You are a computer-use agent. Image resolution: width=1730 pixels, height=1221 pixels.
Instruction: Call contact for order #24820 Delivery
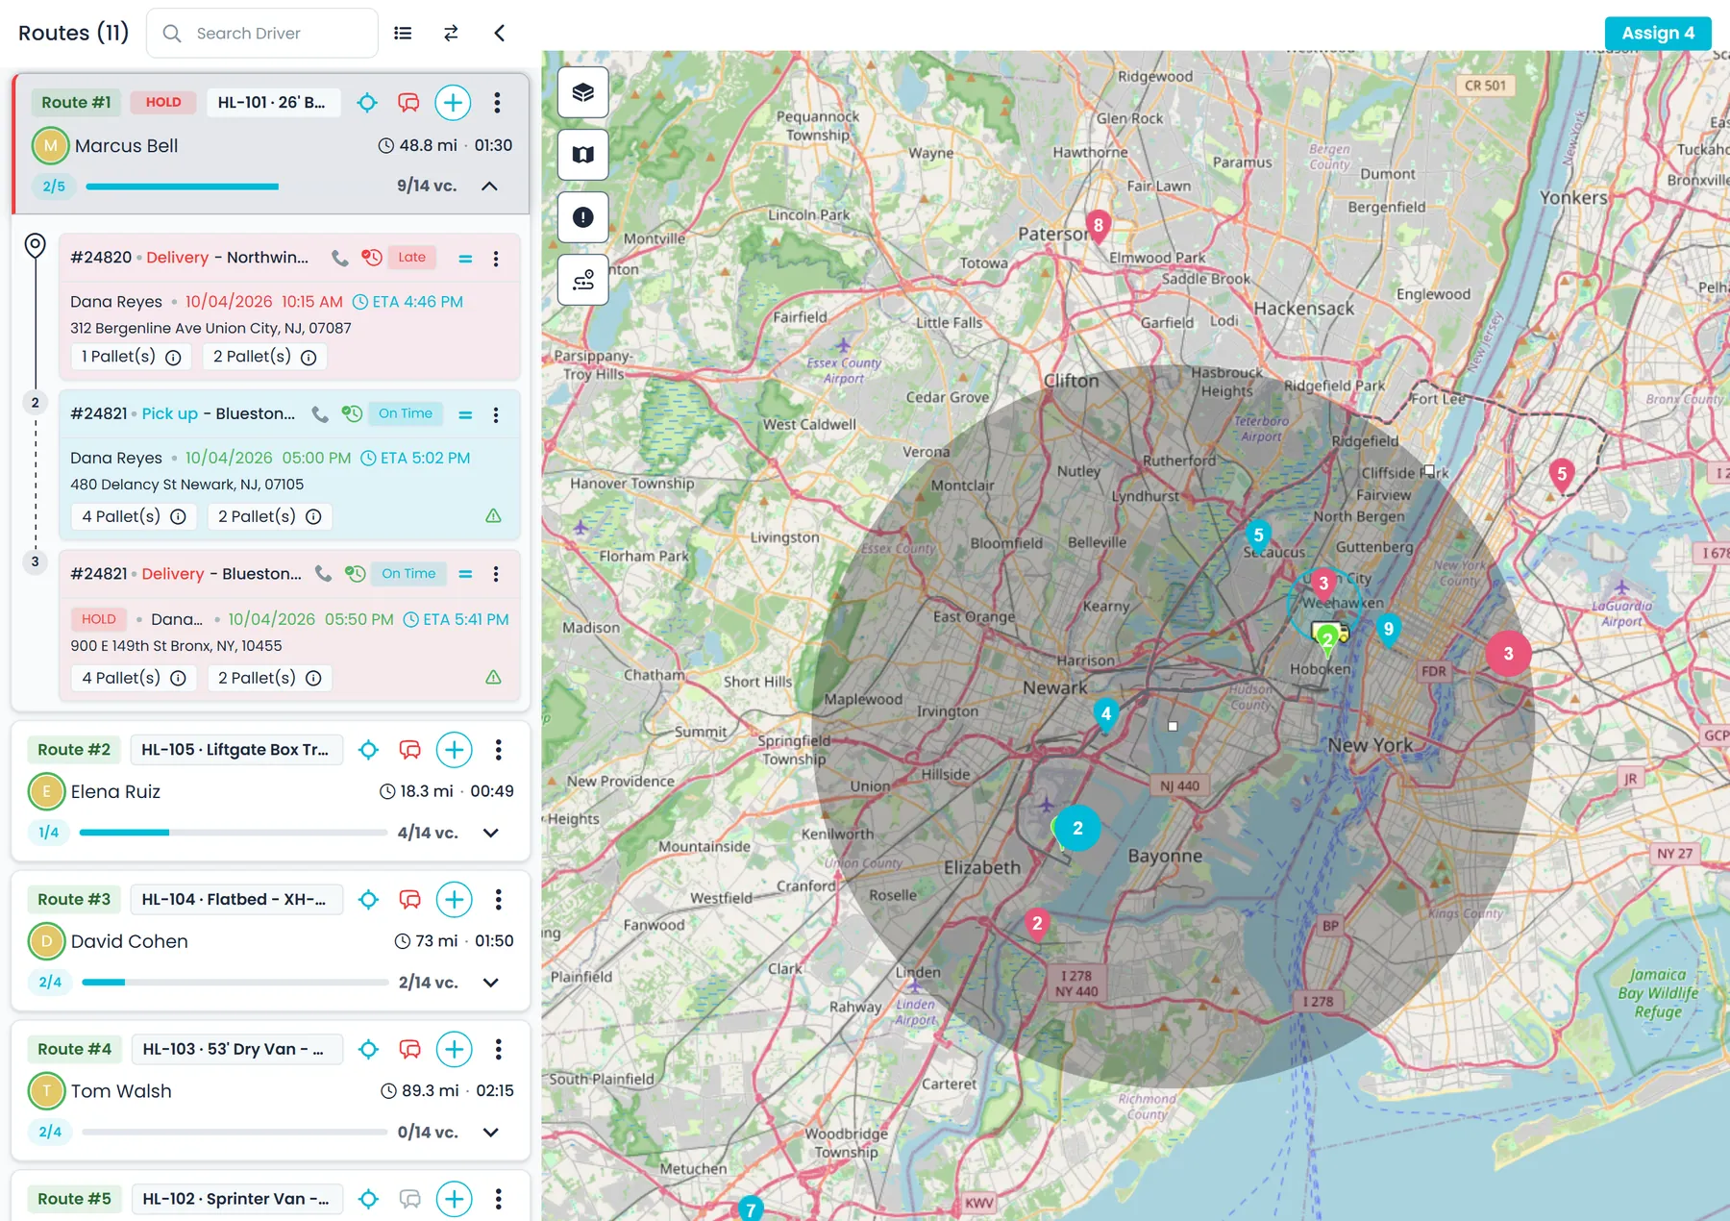click(339, 258)
